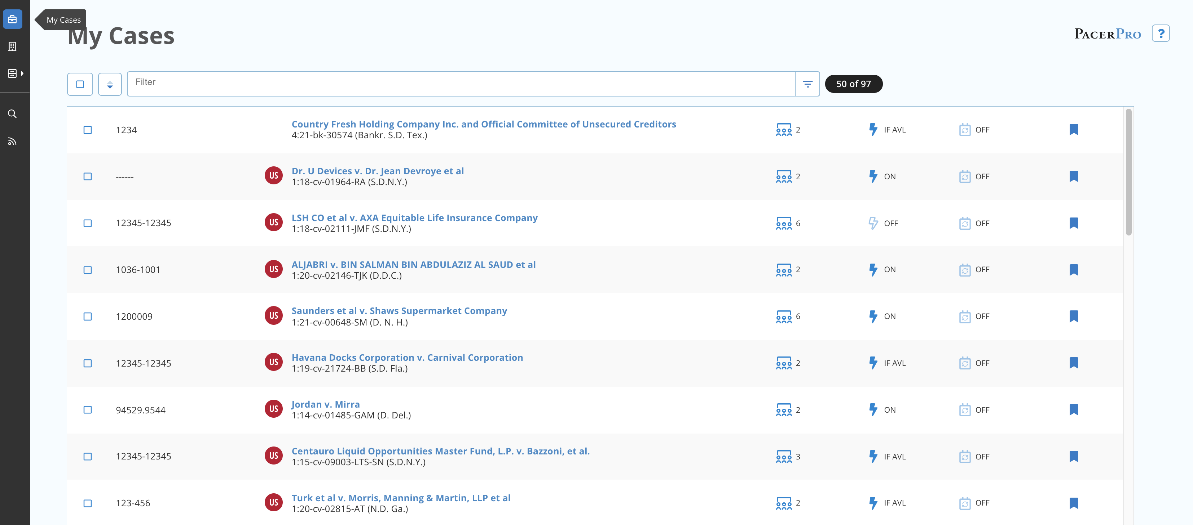The width and height of the screenshot is (1193, 525).
Task: Open ALJABRI v. BIN SALMAN case link
Action: click(413, 265)
